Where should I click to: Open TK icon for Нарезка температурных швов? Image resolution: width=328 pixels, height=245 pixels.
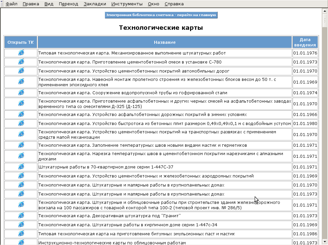coord(21,156)
